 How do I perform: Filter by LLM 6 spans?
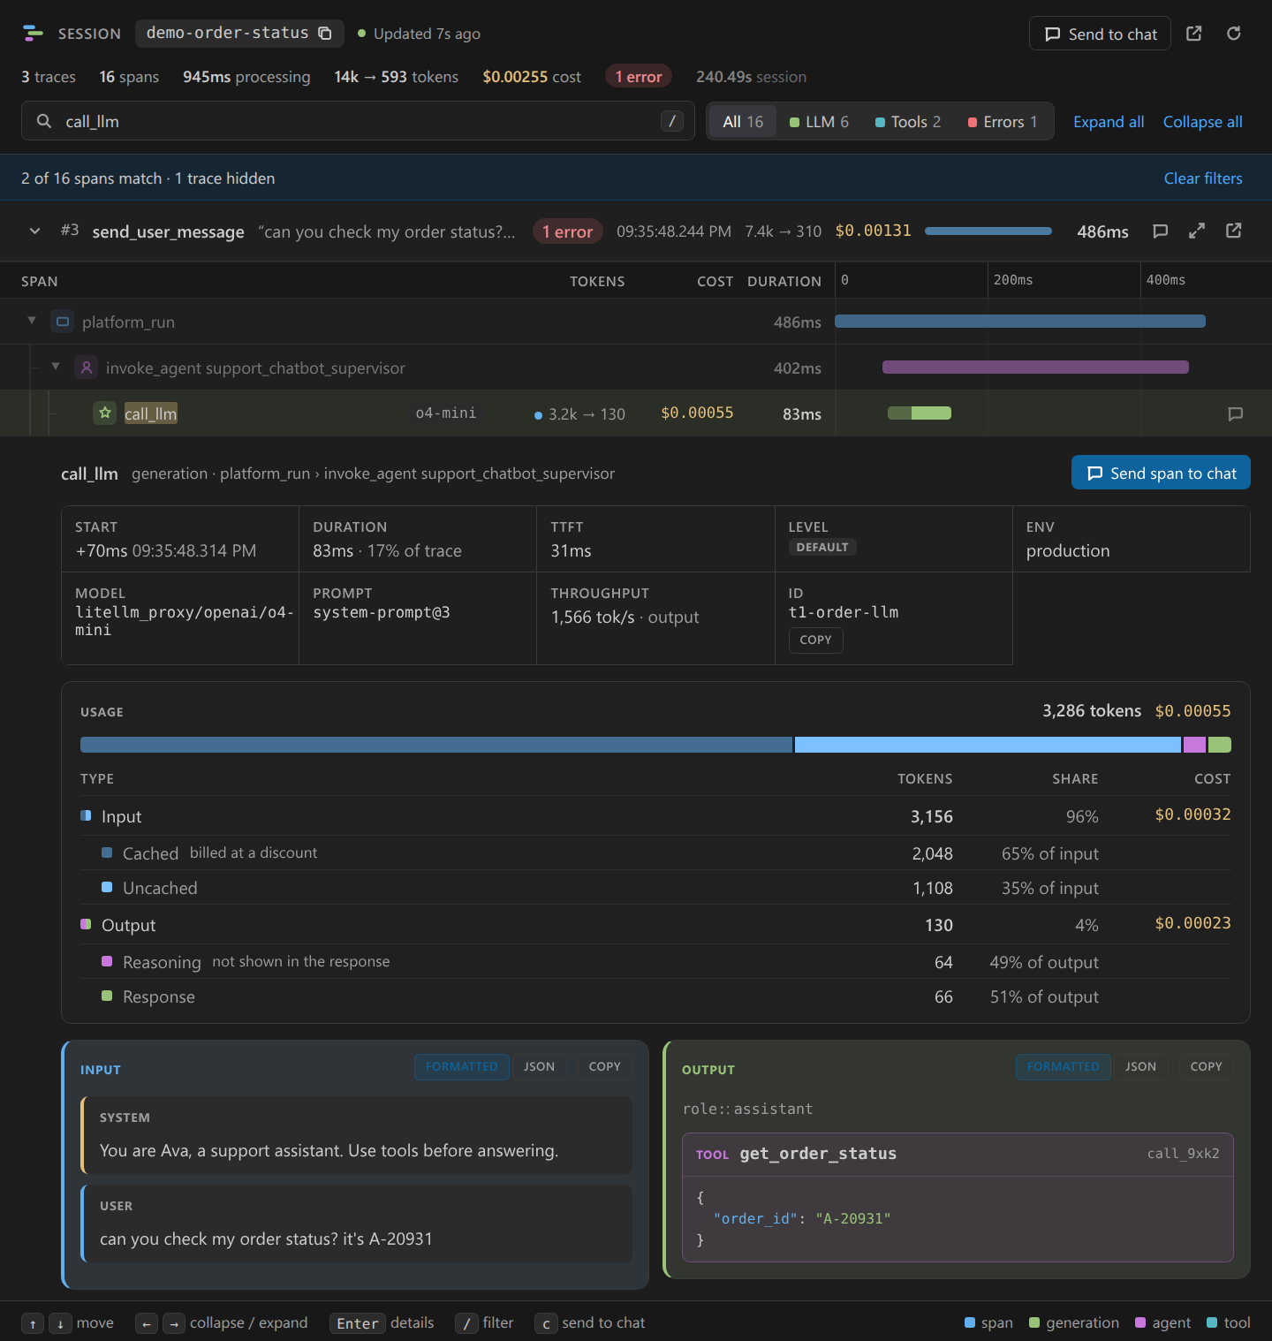819,122
